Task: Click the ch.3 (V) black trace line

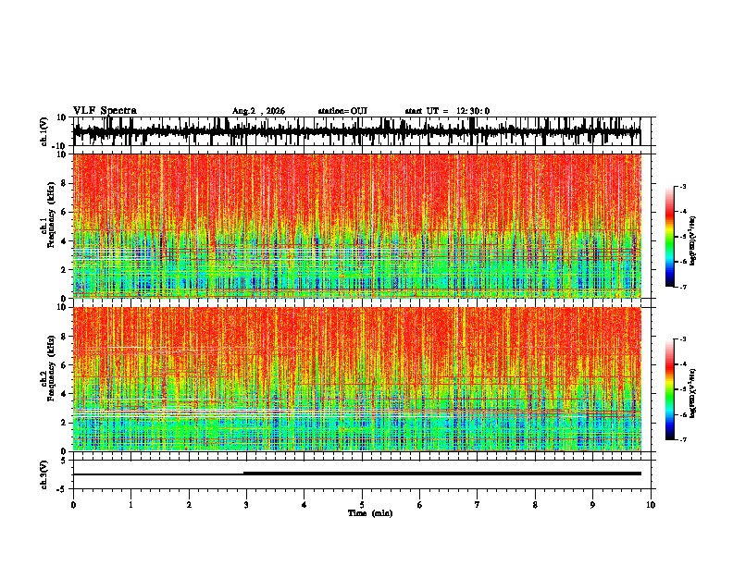Action: [x=357, y=474]
